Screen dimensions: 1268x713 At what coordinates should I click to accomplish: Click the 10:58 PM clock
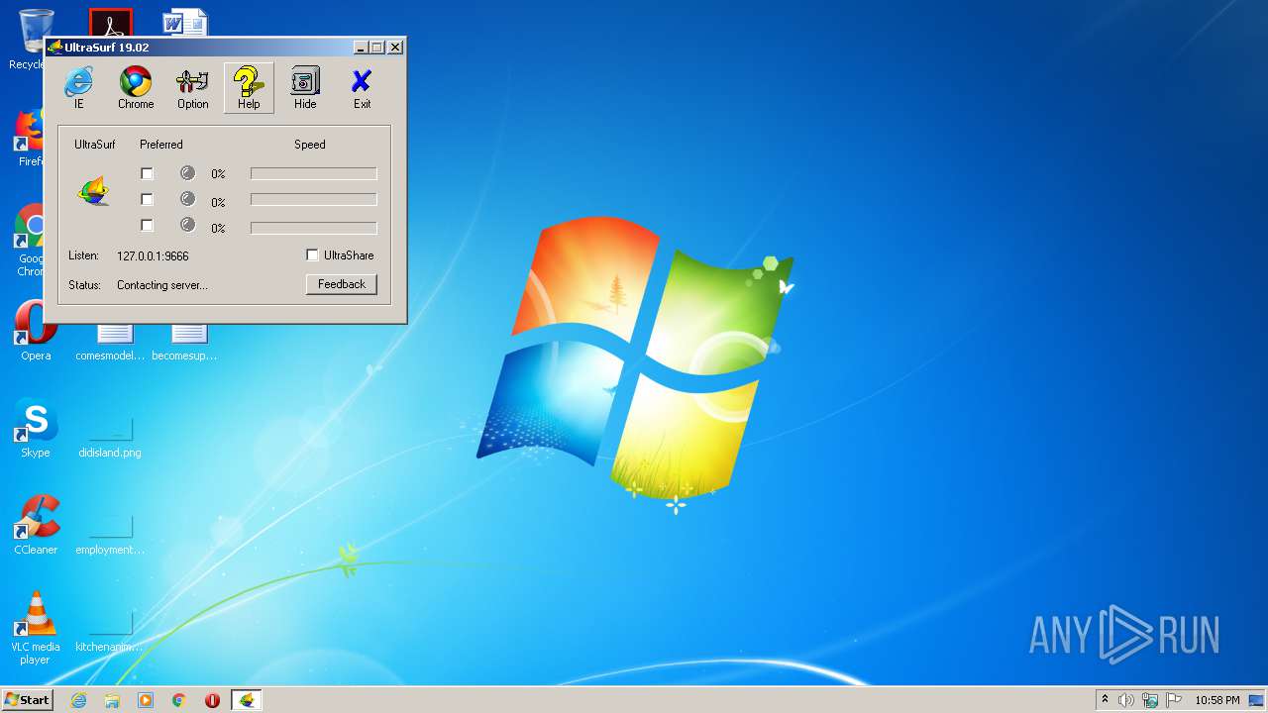pyautogui.click(x=1216, y=700)
